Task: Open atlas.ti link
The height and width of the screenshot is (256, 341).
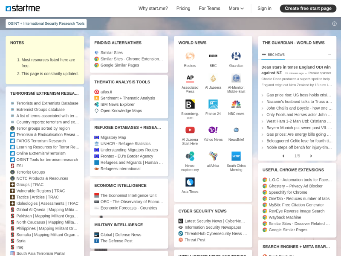Action: [x=106, y=92]
